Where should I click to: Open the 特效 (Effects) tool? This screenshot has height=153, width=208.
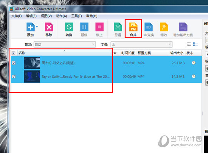164,27
